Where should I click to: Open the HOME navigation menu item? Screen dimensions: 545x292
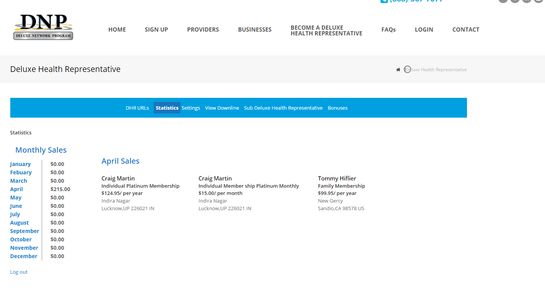pos(117,30)
